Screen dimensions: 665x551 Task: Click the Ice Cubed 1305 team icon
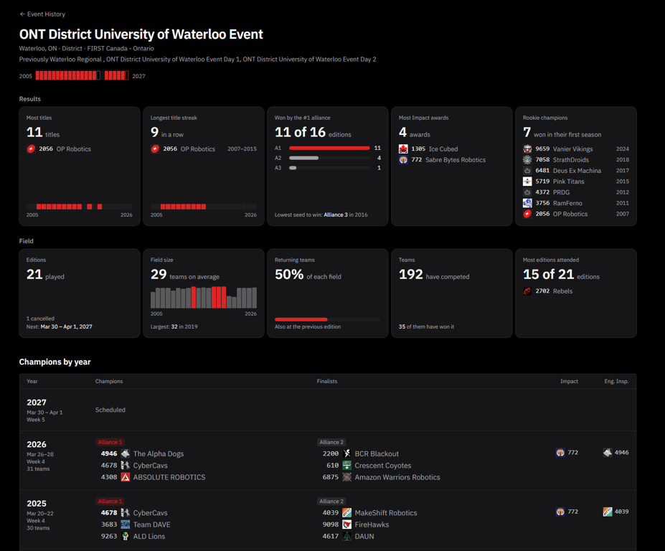coord(403,149)
